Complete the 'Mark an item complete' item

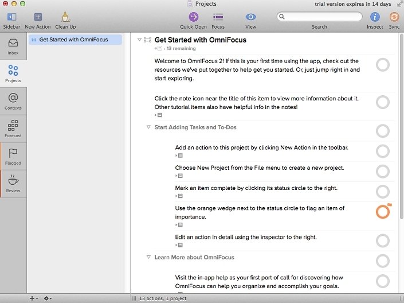pyautogui.click(x=383, y=192)
